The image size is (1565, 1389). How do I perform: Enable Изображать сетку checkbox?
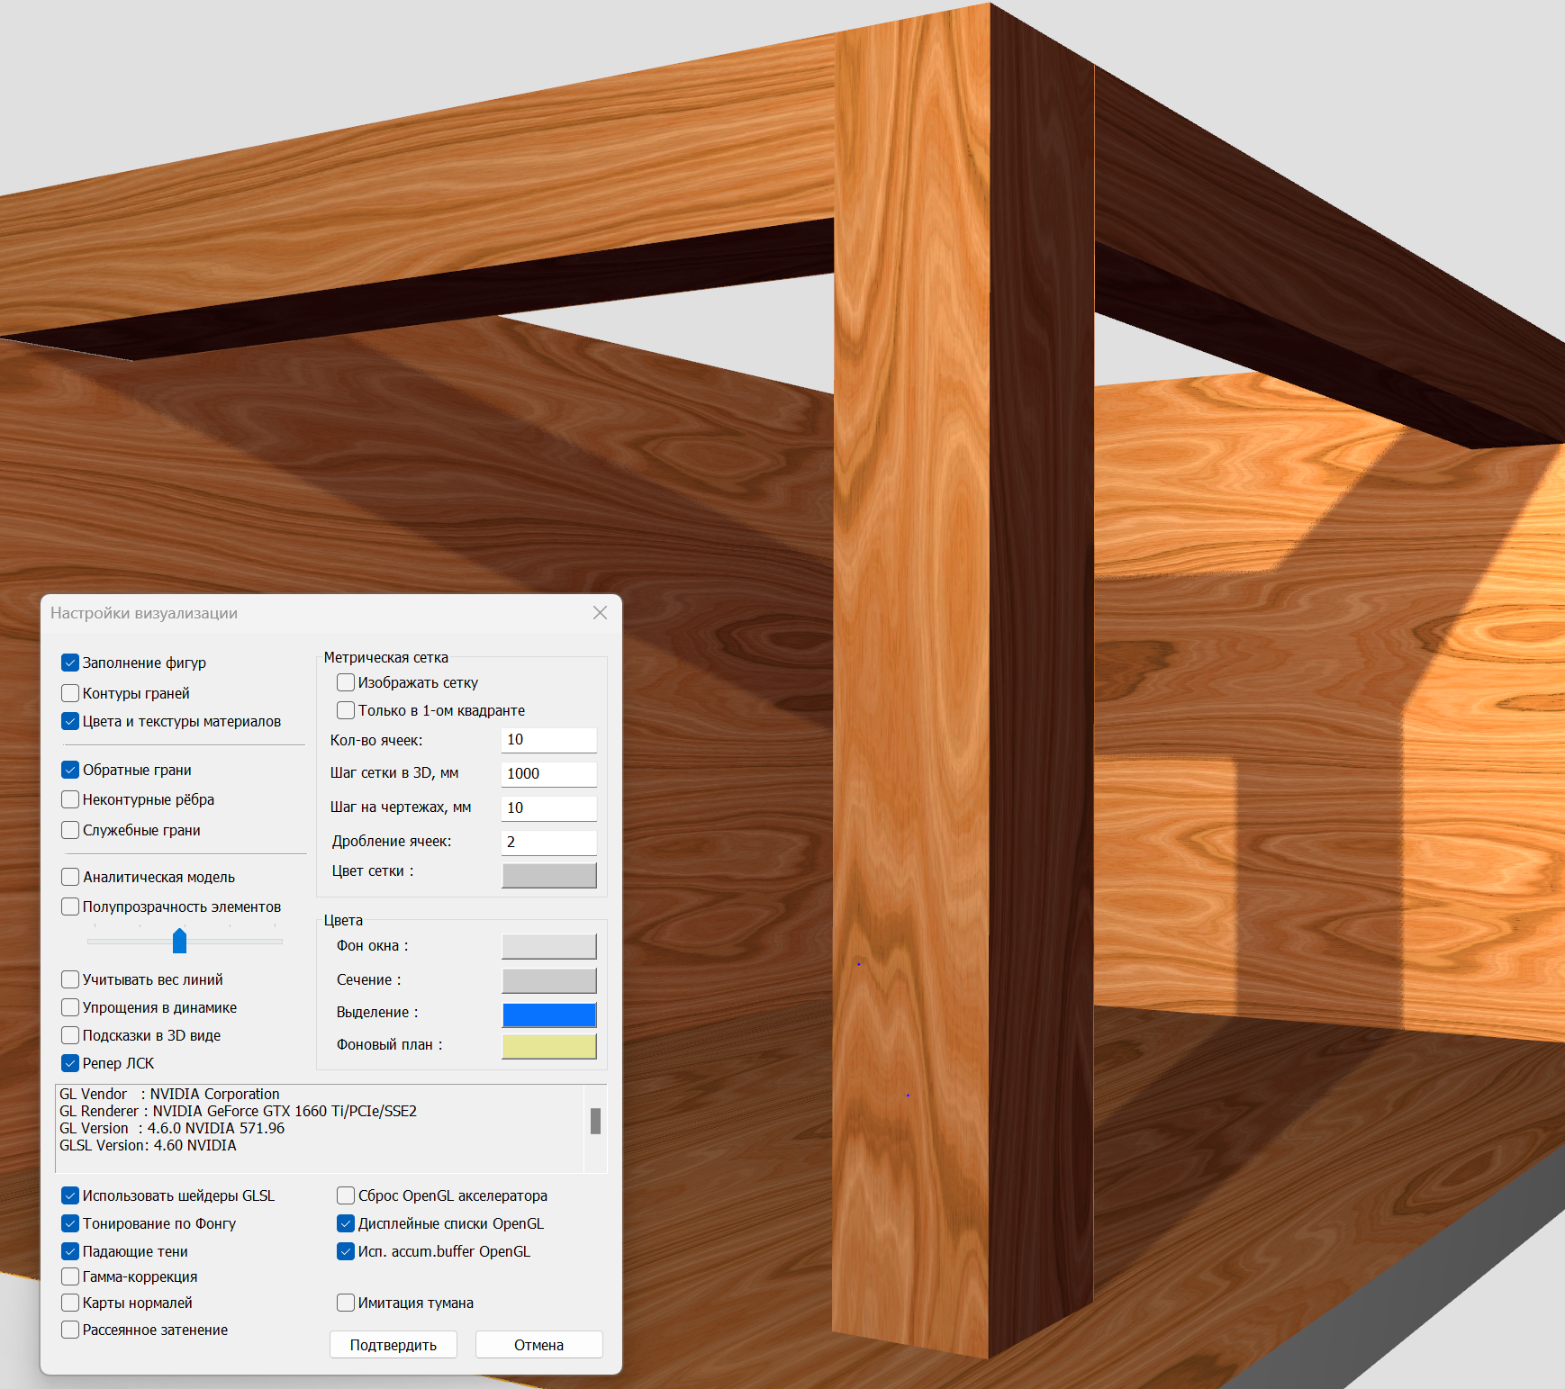(x=346, y=682)
